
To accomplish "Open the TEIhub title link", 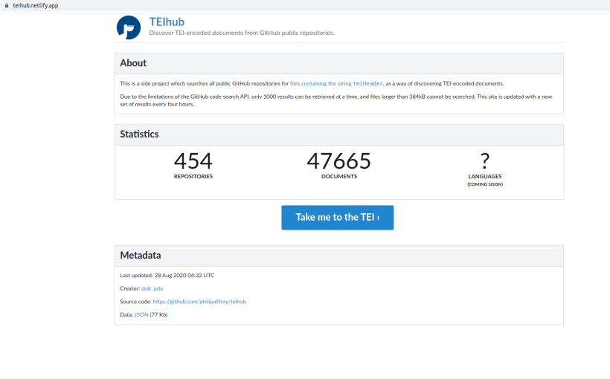I will pyautogui.click(x=167, y=22).
